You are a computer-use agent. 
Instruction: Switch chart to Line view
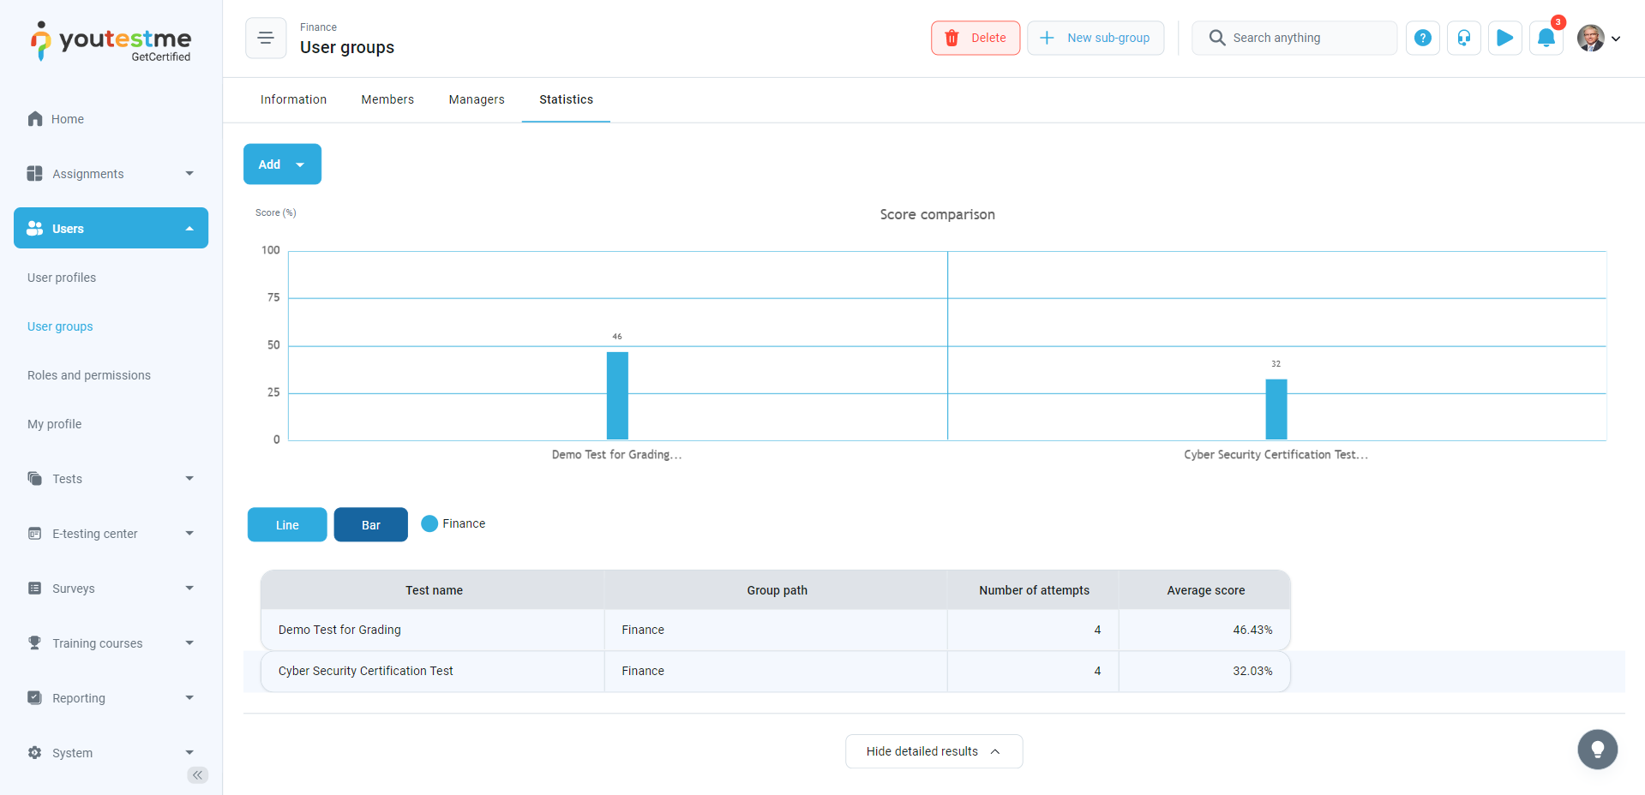(287, 525)
